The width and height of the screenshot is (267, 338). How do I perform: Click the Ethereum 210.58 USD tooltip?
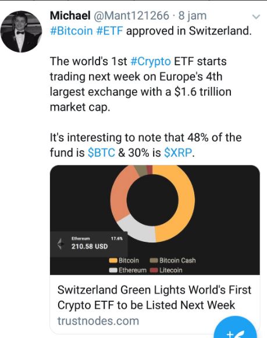89,244
